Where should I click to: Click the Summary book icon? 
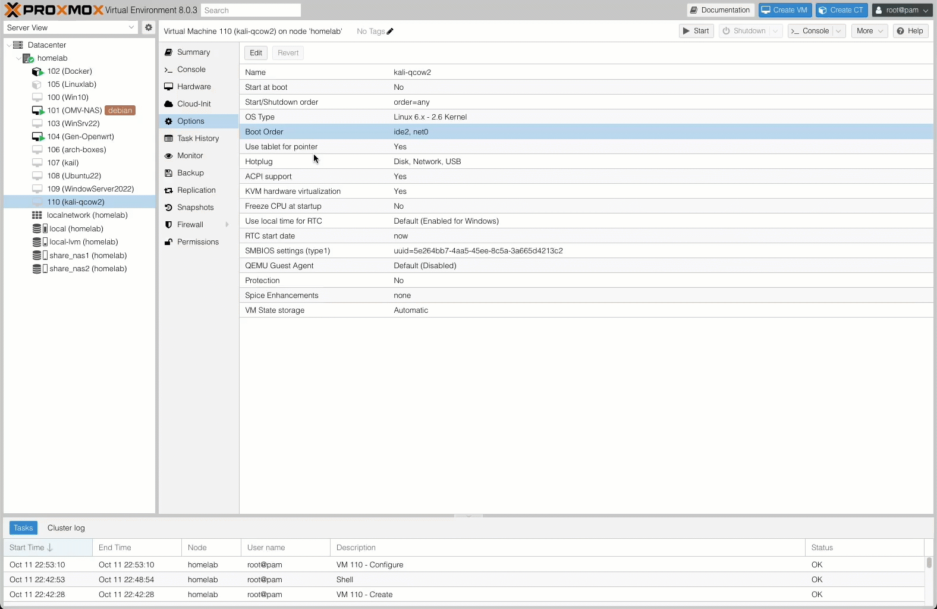[x=168, y=52]
